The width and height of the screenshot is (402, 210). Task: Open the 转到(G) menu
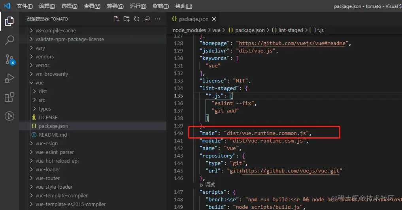coord(115,6)
